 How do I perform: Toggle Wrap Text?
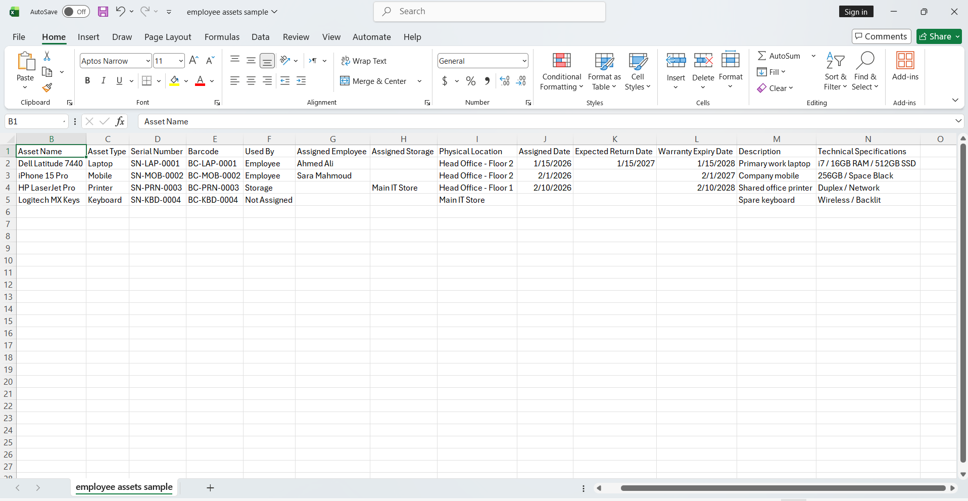point(364,61)
